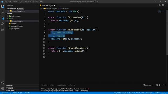Screen dimensions: 168x94
Task: Split the editor to the right
Action: [x=163, y=5]
